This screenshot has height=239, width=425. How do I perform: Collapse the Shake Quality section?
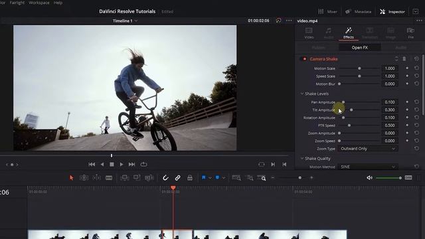pos(302,159)
